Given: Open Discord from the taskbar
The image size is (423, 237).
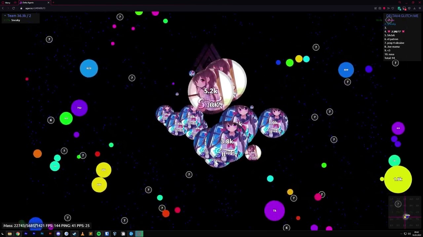Looking at the screenshot, I should [x=58, y=234].
